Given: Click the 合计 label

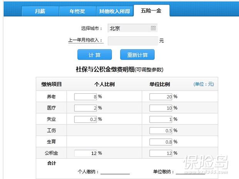Looking at the screenshot, I should [x=52, y=163].
